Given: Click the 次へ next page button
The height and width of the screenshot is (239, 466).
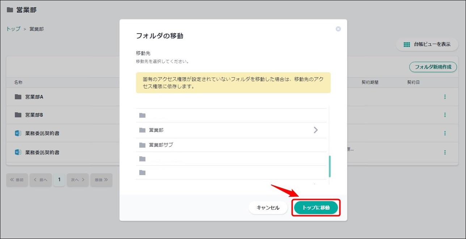Looking at the screenshot, I should point(77,179).
